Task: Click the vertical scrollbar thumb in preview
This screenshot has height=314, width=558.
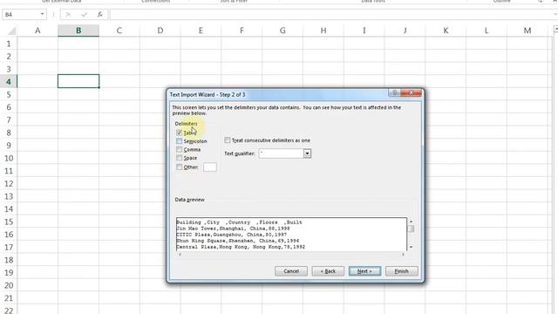Action: coord(411,229)
